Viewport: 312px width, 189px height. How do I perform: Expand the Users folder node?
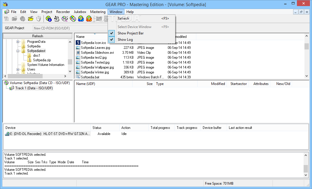pos(18,69)
